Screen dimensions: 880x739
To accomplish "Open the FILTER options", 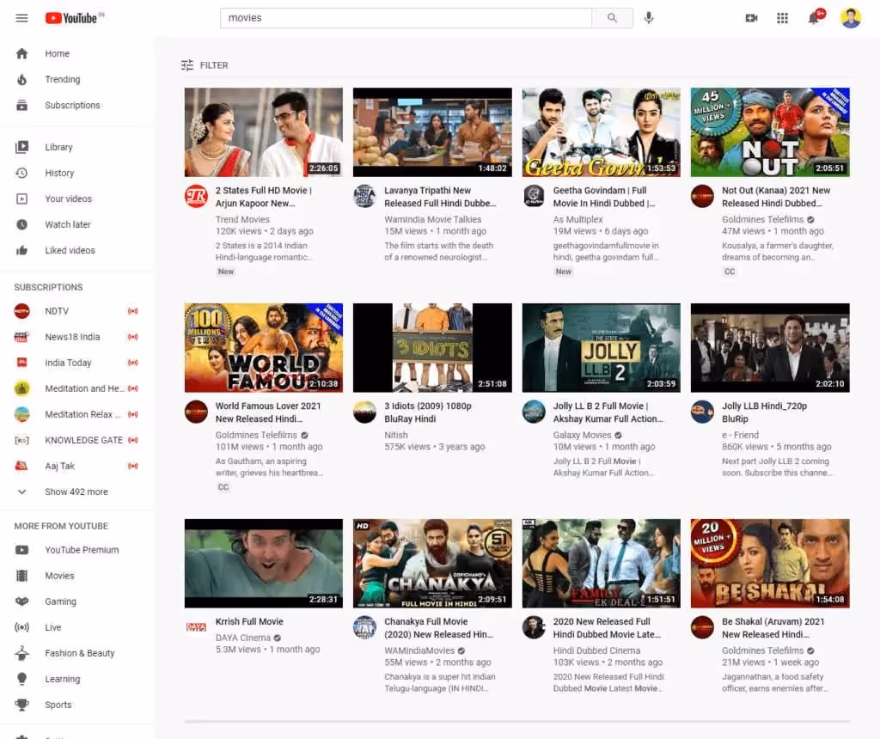I will (206, 64).
